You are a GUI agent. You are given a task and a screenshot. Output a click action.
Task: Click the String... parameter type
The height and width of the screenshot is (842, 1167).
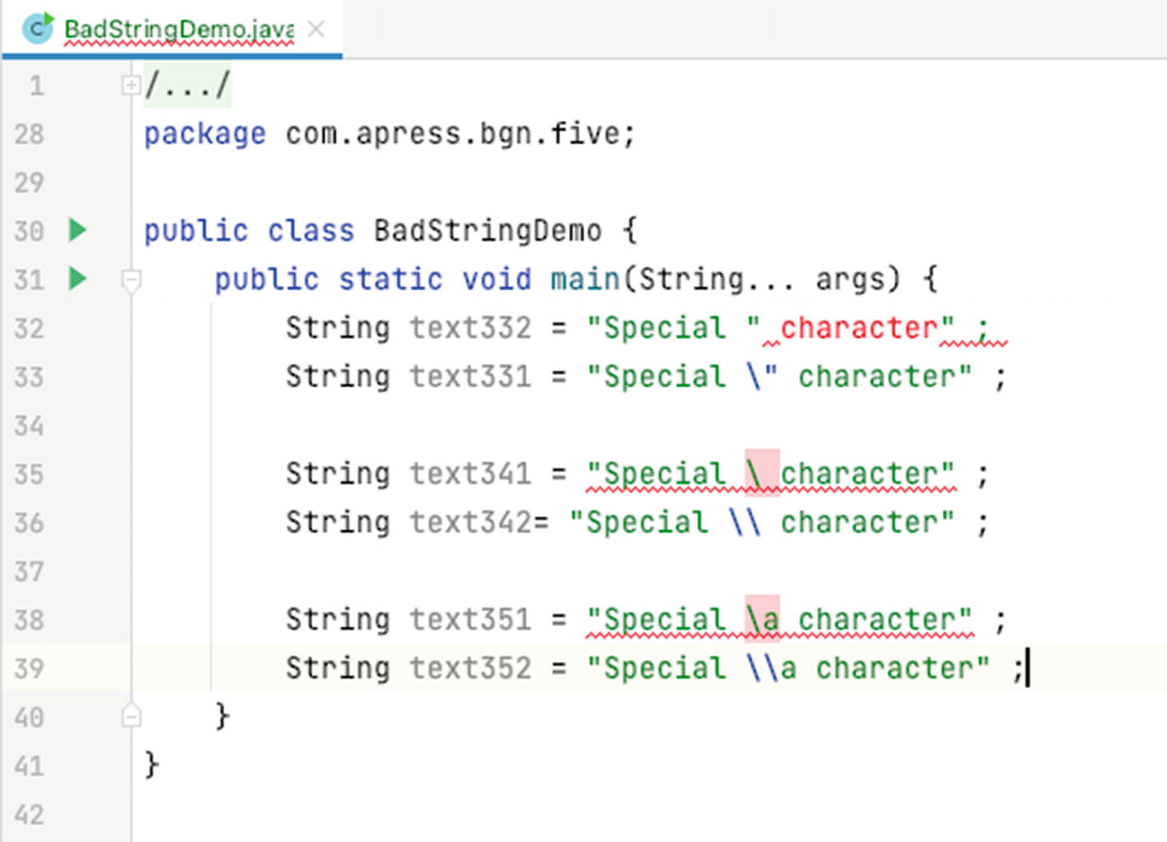(716, 280)
